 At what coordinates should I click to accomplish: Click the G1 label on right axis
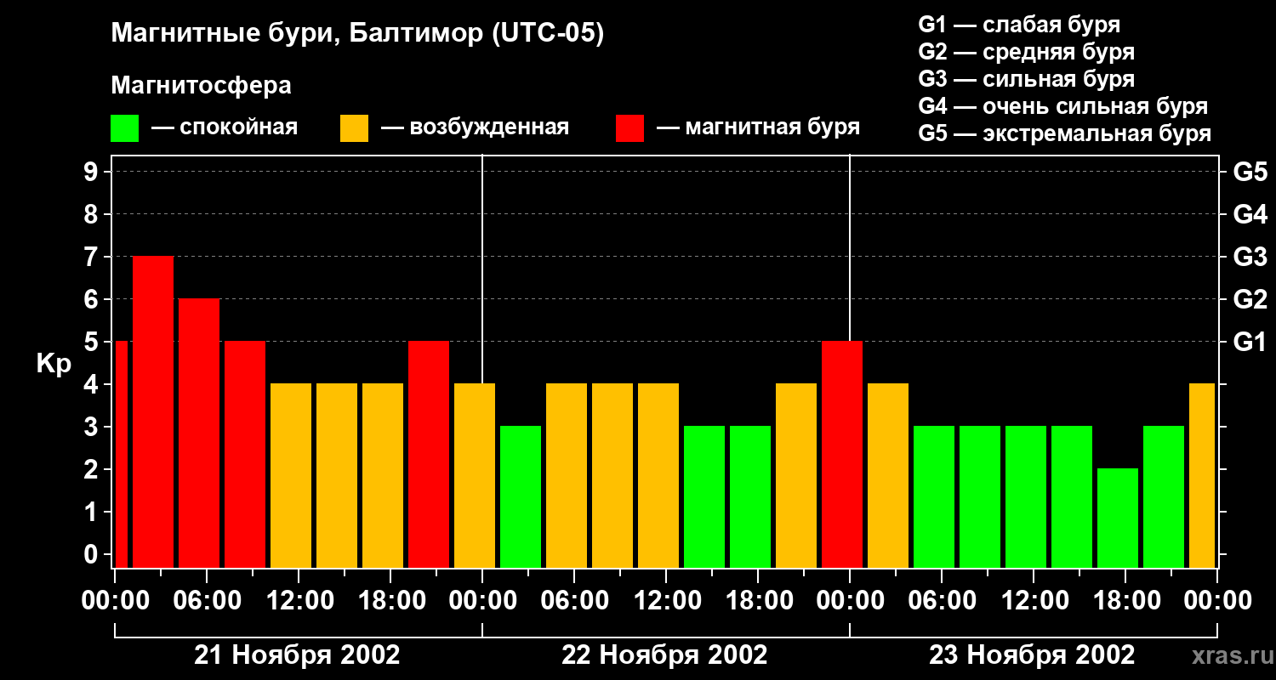(1250, 343)
